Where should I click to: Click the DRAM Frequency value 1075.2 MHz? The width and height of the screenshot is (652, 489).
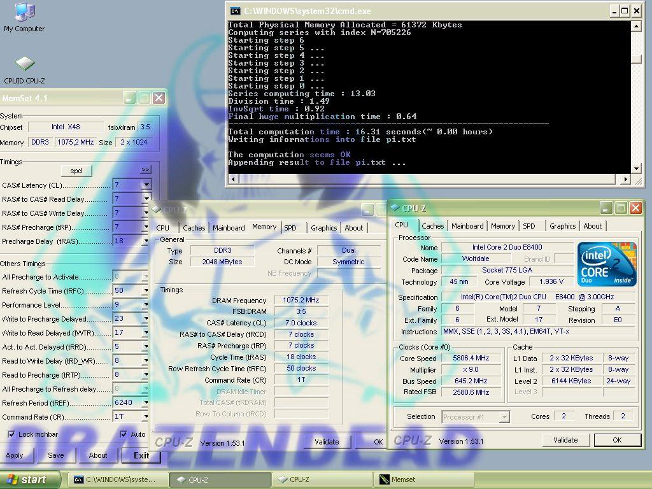point(301,300)
